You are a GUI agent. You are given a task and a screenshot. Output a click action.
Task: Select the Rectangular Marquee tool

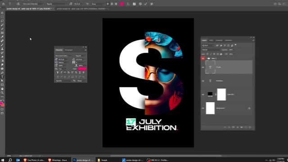tap(2, 17)
